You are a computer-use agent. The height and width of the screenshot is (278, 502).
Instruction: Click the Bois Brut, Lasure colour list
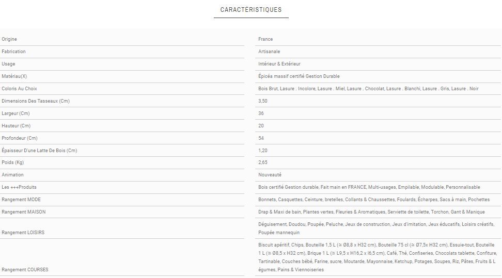tap(368, 89)
